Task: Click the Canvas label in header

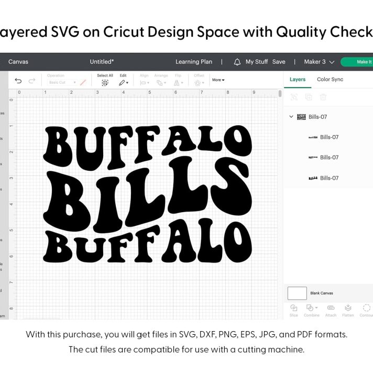Action: point(18,62)
